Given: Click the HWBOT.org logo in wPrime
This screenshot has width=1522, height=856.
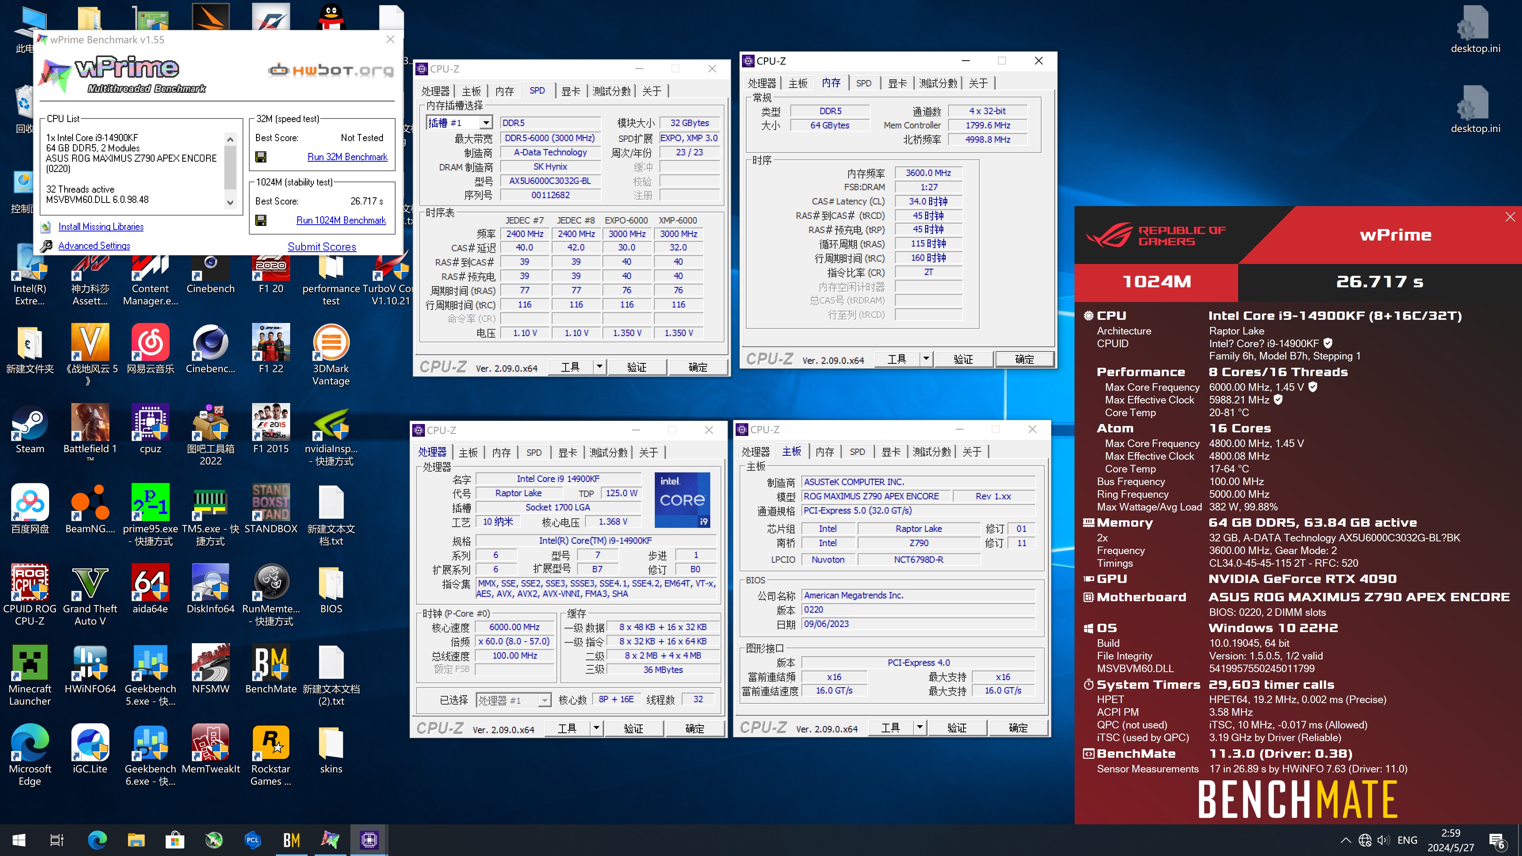Looking at the screenshot, I should point(331,70).
